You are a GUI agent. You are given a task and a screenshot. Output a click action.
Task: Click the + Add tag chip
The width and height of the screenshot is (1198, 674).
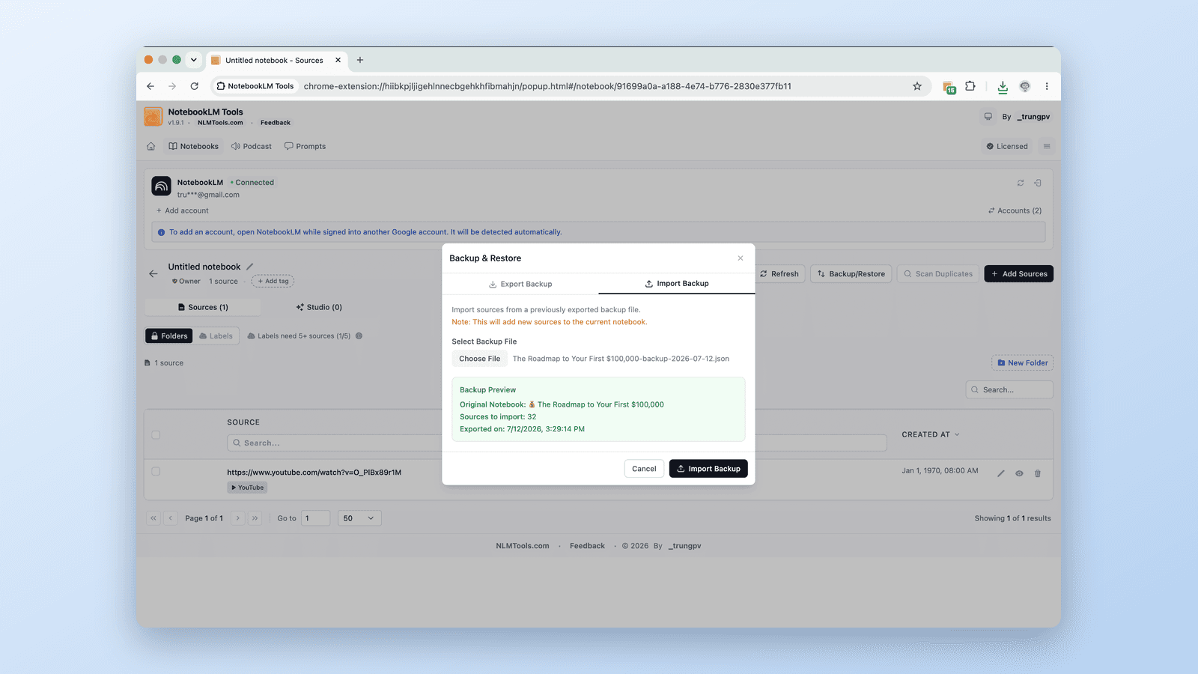273,282
